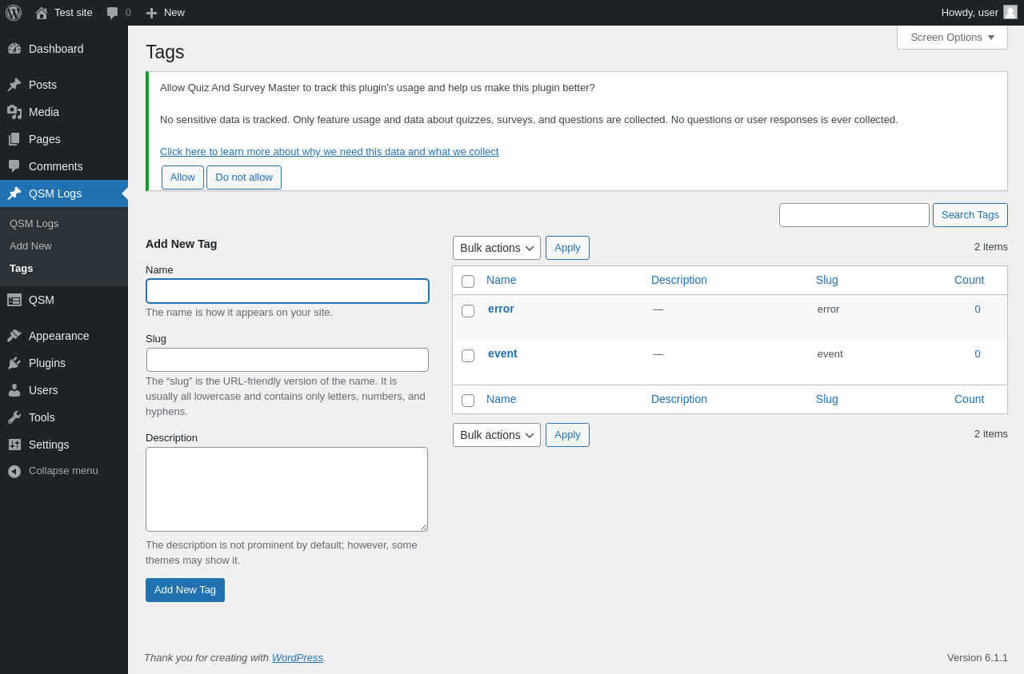Collapse the sidebar menu arrow icon
1024x674 pixels.
tap(14, 471)
